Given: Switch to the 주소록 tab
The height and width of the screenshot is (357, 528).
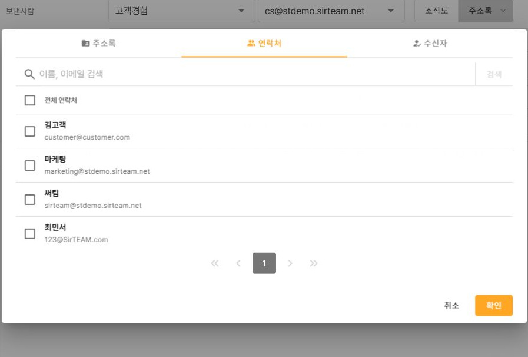Looking at the screenshot, I should click(x=99, y=43).
